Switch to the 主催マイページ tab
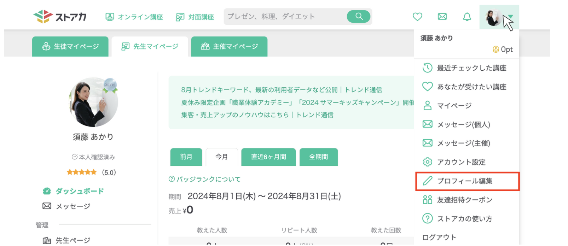 tap(229, 46)
